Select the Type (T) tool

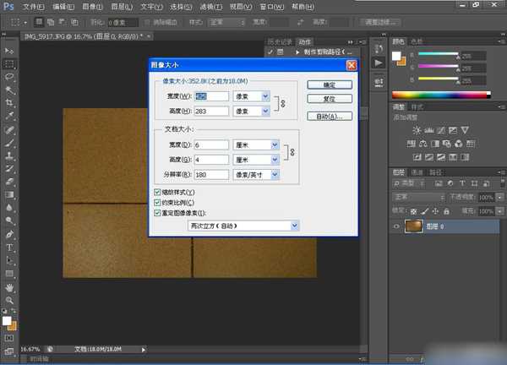pos(10,248)
